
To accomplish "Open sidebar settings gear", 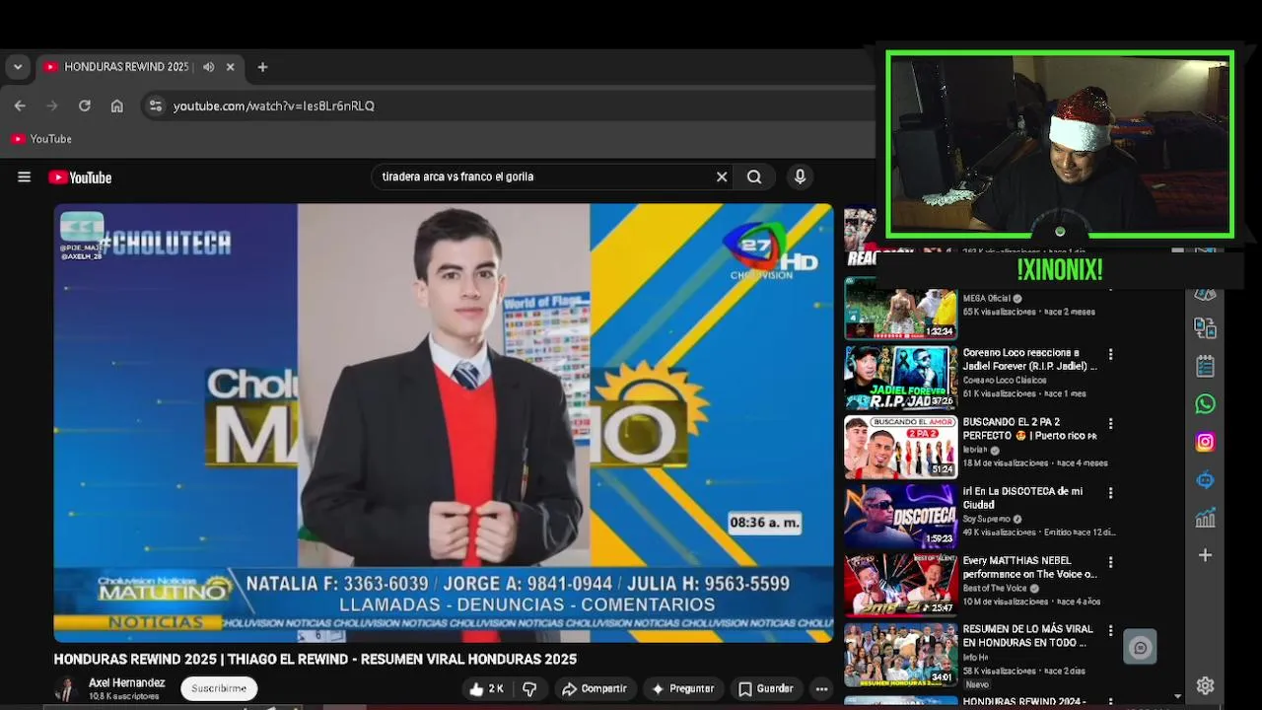I will pos(1205,685).
